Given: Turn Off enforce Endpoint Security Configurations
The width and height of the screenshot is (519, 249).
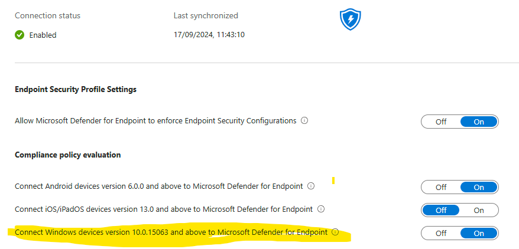Looking at the screenshot, I should pyautogui.click(x=441, y=122).
